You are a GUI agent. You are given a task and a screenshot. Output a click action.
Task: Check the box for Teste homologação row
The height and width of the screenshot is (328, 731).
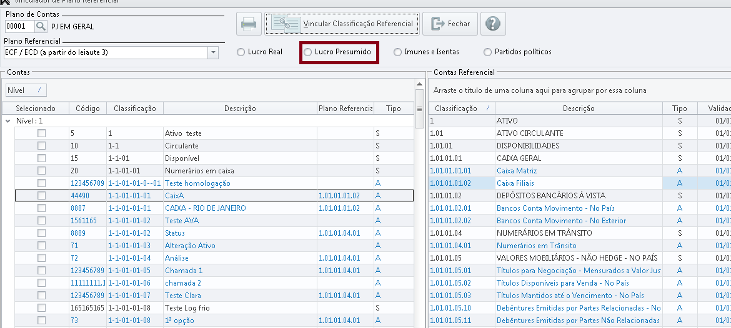tap(41, 183)
